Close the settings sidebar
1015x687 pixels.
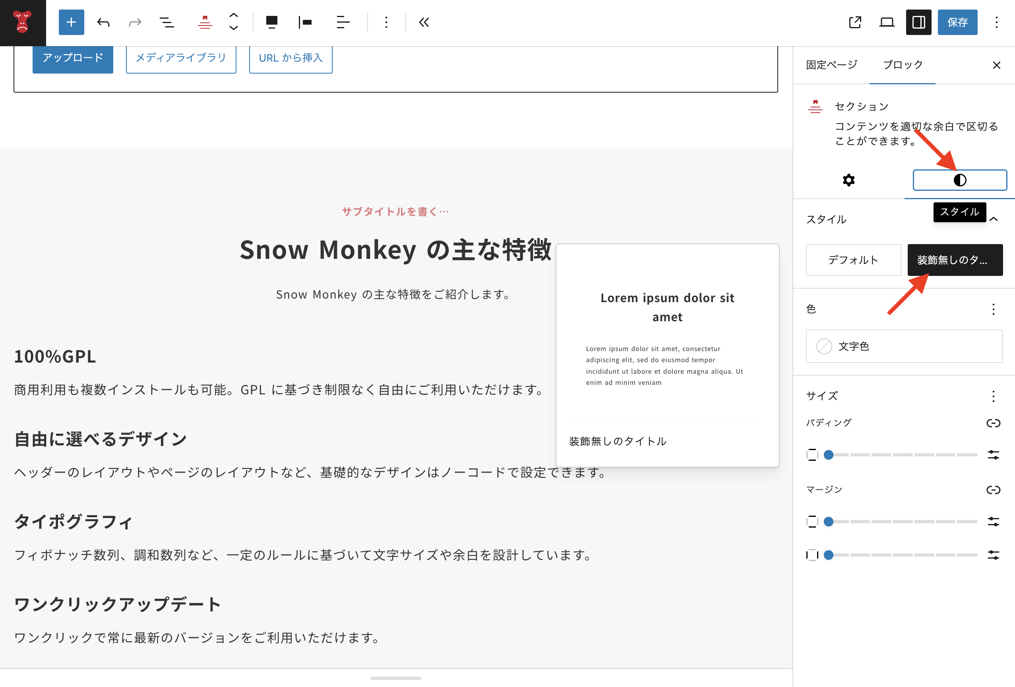point(996,65)
